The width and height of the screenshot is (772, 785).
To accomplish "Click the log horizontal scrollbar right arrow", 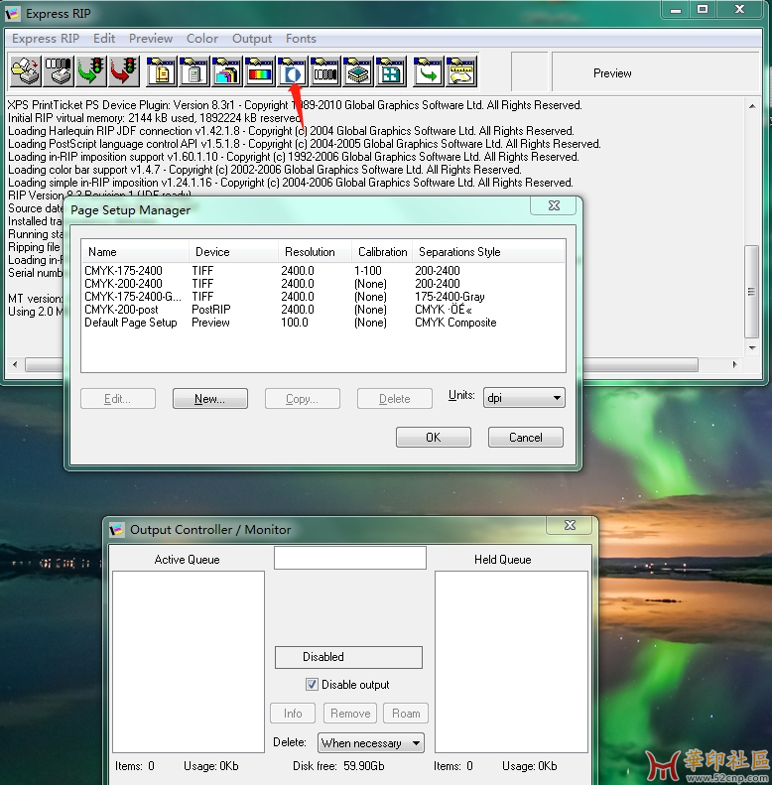I will (x=734, y=364).
